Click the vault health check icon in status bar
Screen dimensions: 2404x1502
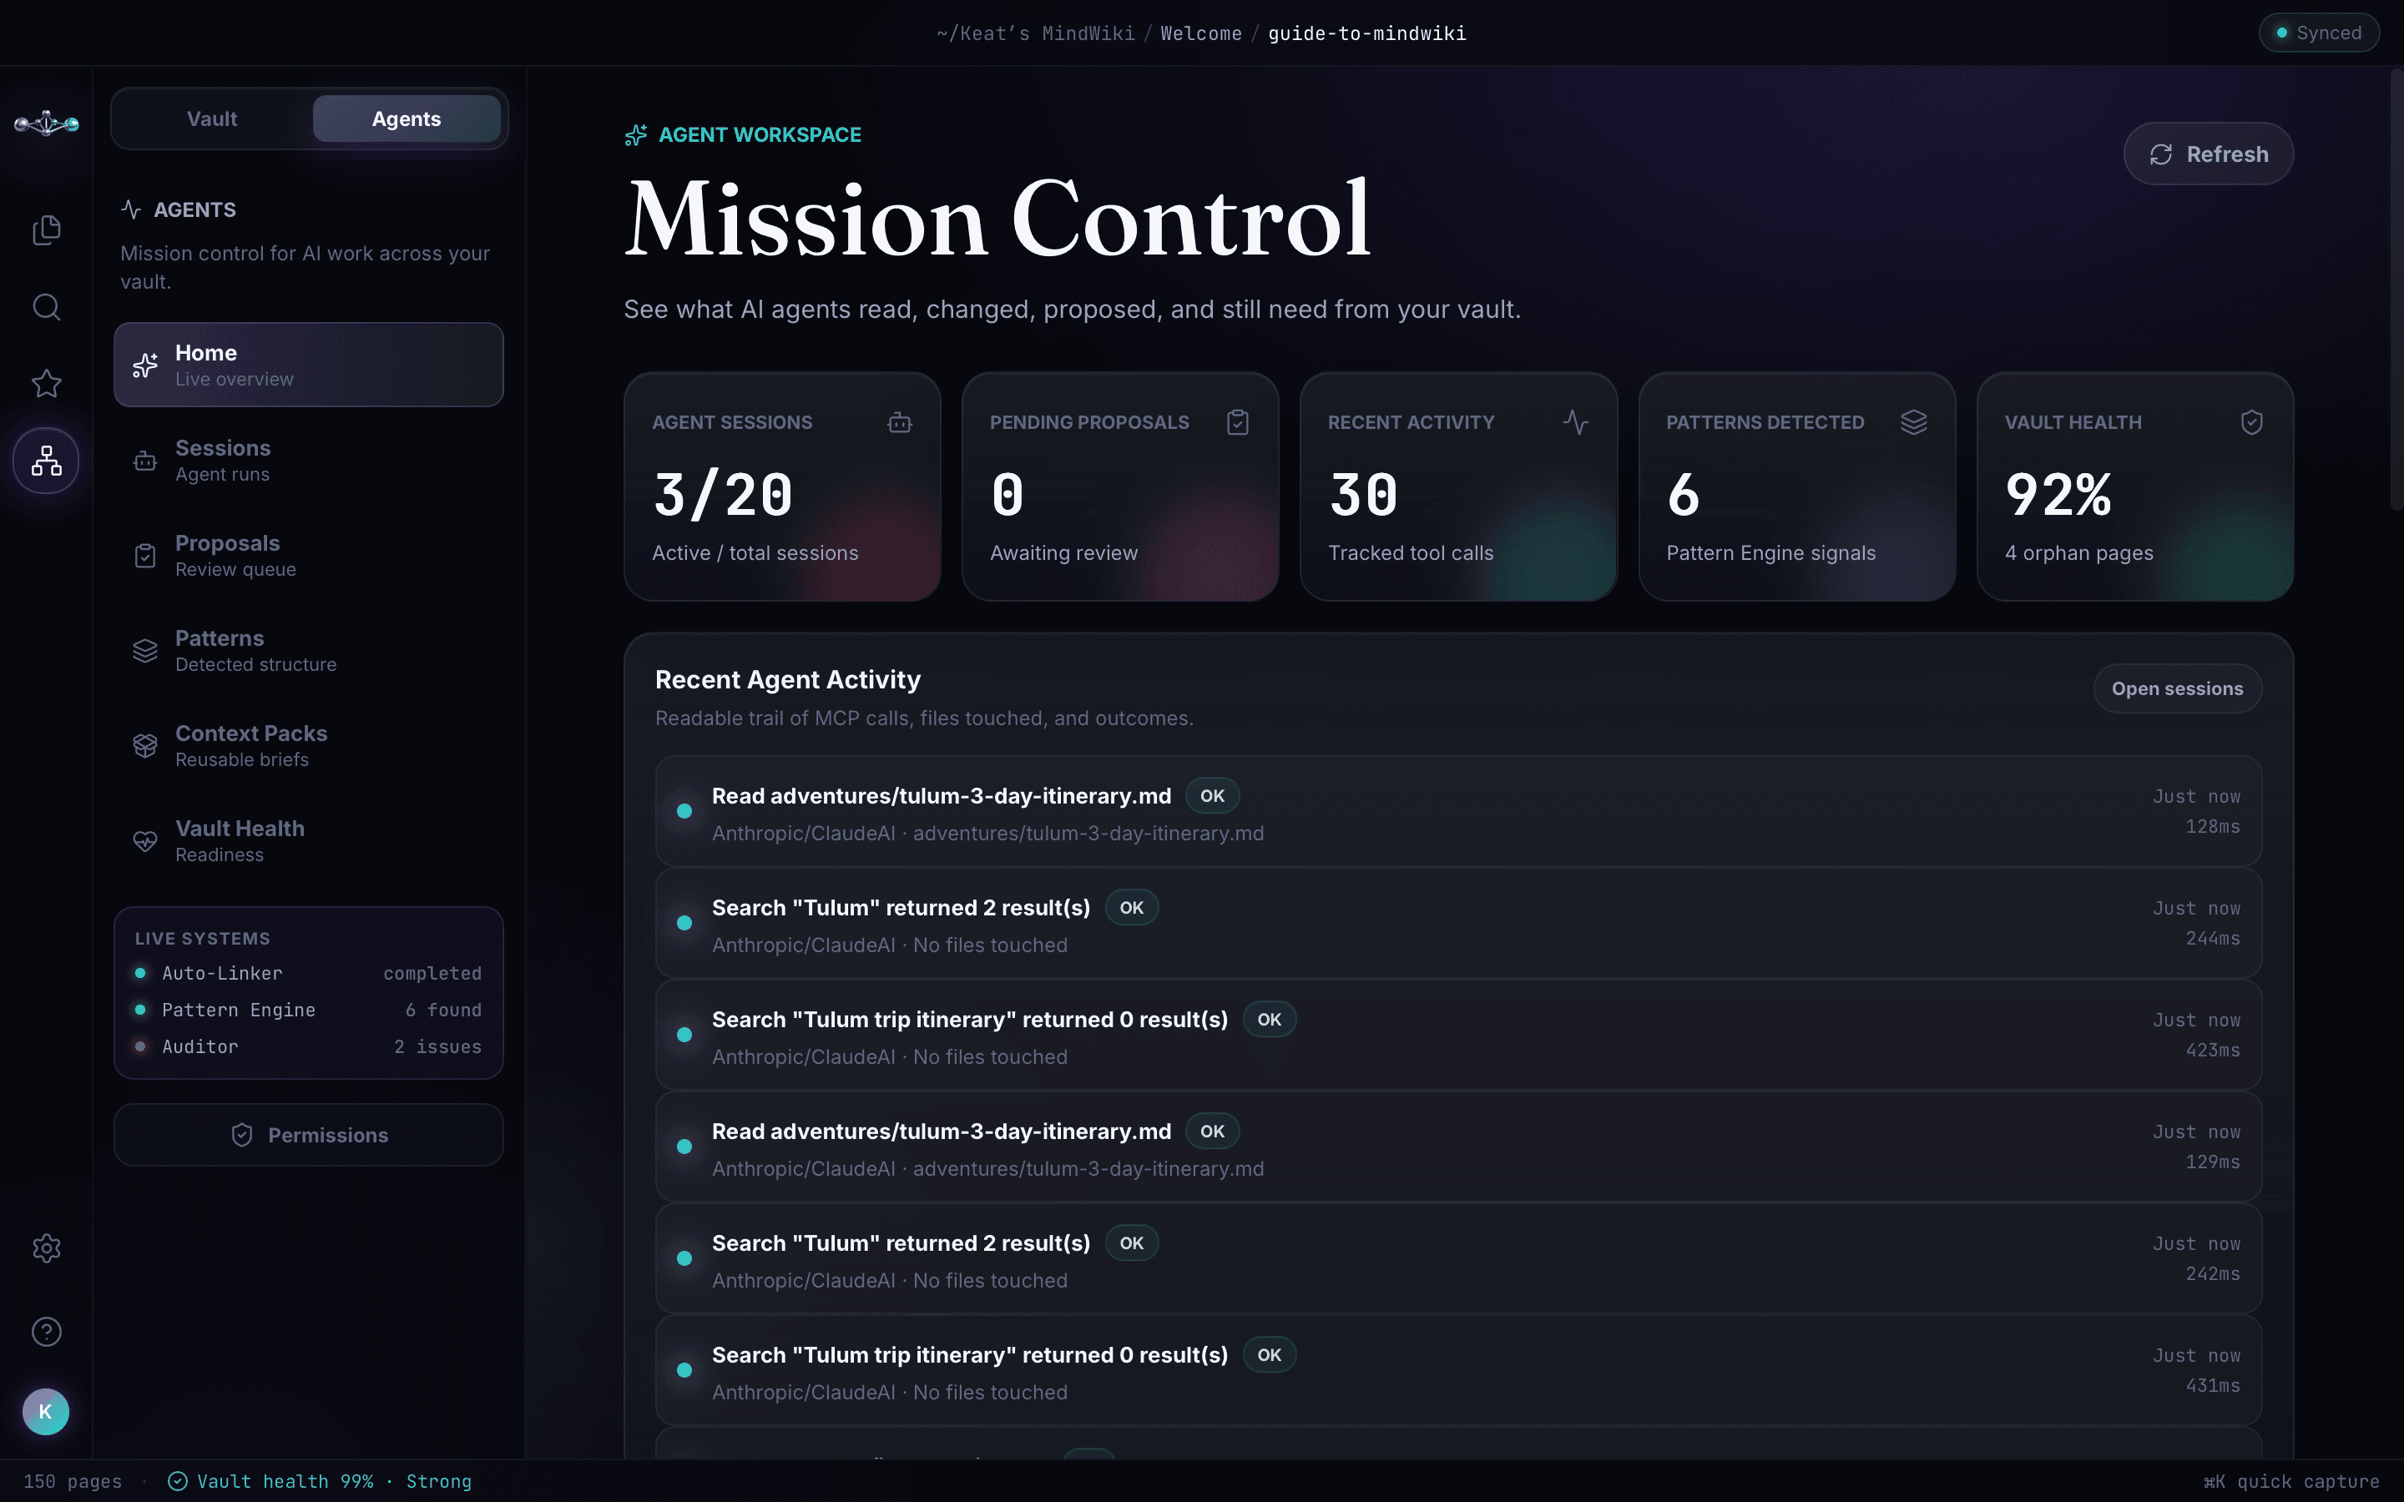(178, 1481)
